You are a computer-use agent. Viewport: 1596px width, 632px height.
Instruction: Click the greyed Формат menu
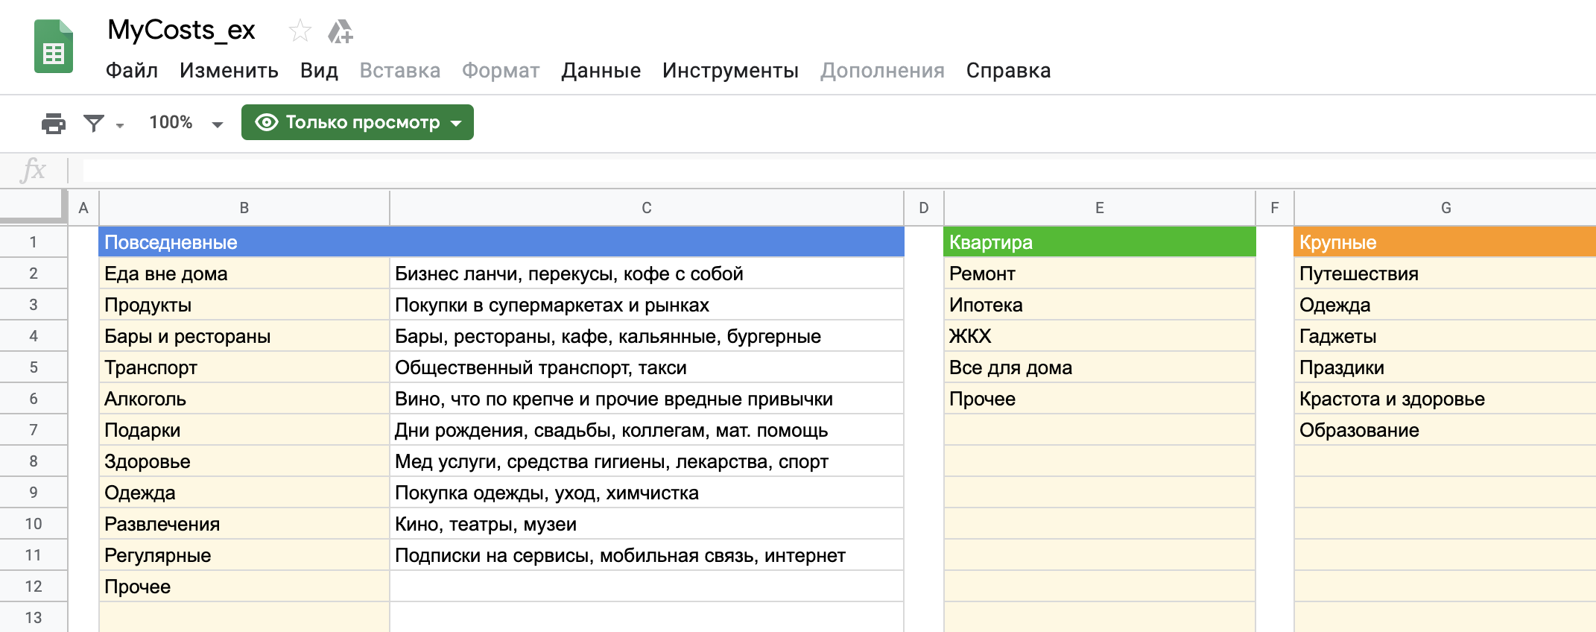click(x=501, y=71)
